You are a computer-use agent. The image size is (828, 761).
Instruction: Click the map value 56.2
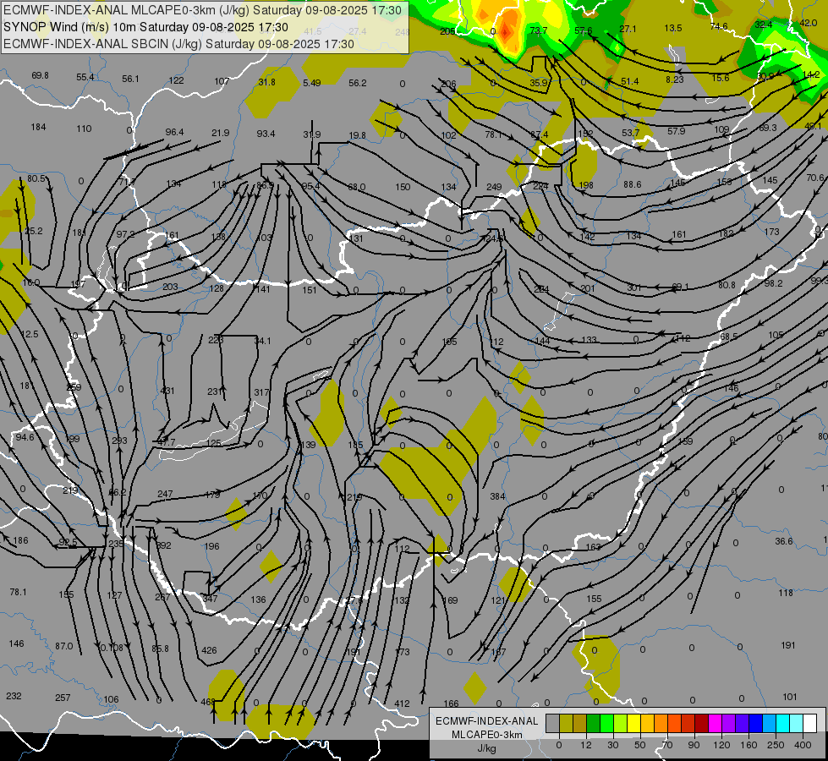(358, 83)
